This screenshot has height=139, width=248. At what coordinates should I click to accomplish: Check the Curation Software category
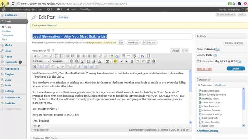200,110
